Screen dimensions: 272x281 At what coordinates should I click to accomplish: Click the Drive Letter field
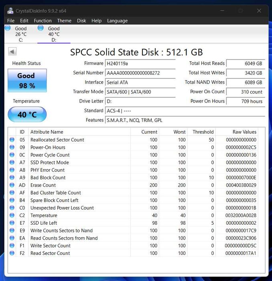click(x=140, y=101)
